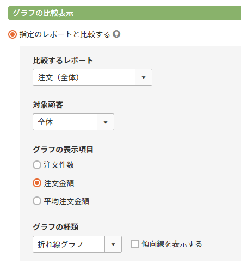Select the 注文金額 radio option
The image size is (241, 263).
37,183
